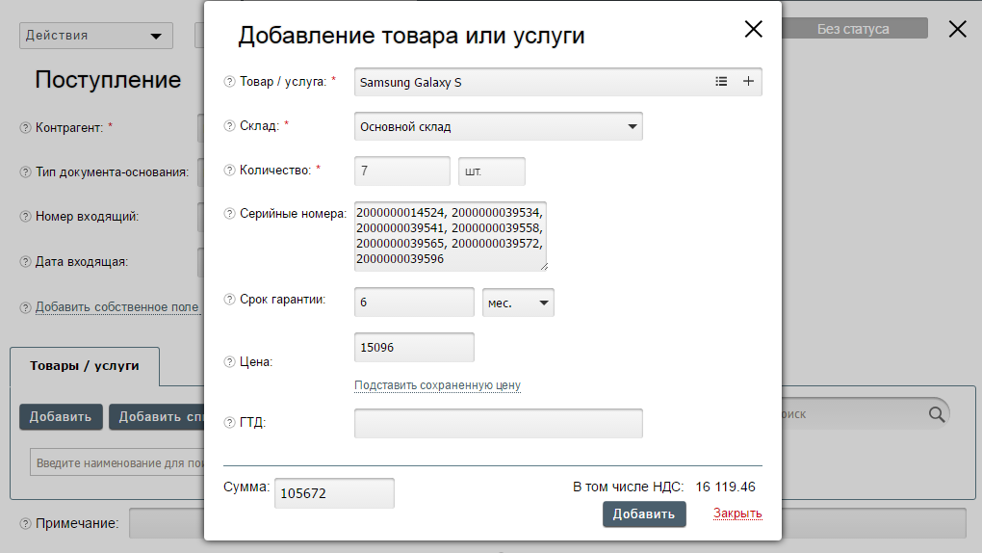Expand the мес. warranty unit dropdown
The image size is (982, 553).
518,303
